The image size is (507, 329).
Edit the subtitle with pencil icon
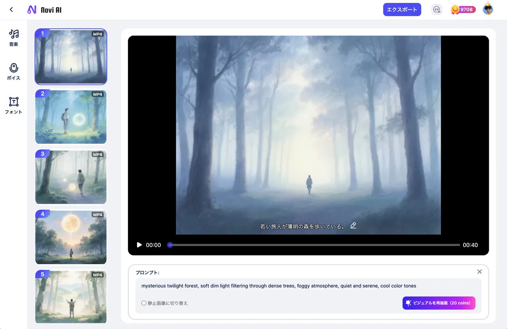click(x=353, y=225)
